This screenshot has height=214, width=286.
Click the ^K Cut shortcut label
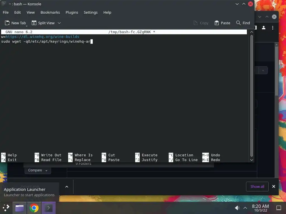[x=108, y=155]
